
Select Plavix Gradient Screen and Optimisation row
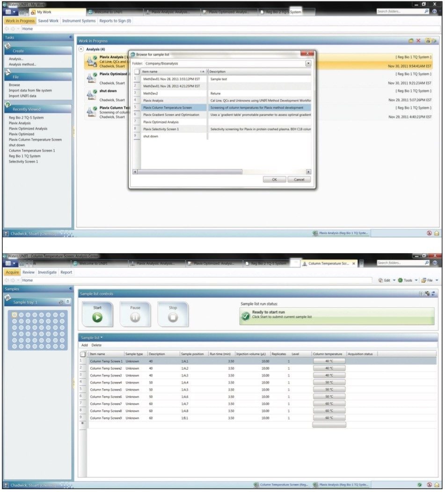pos(222,115)
